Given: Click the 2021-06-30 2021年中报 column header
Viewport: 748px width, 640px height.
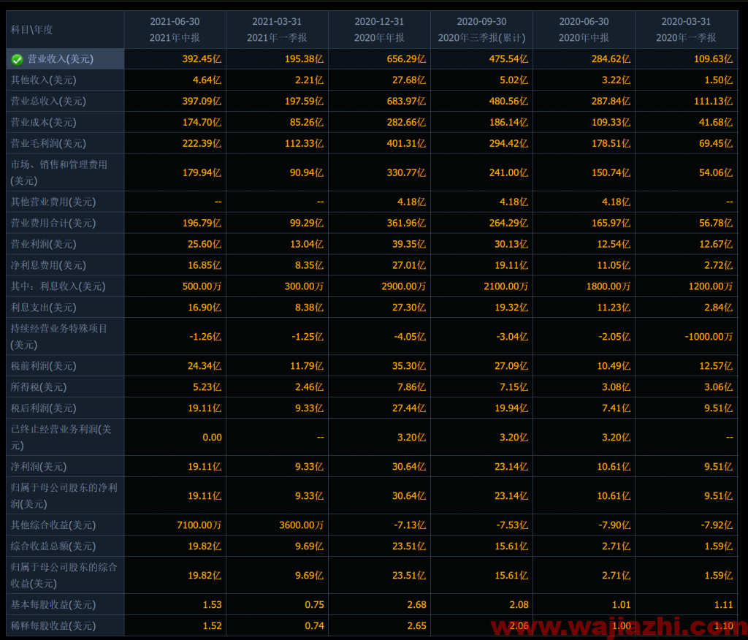Looking at the screenshot, I should click(175, 30).
